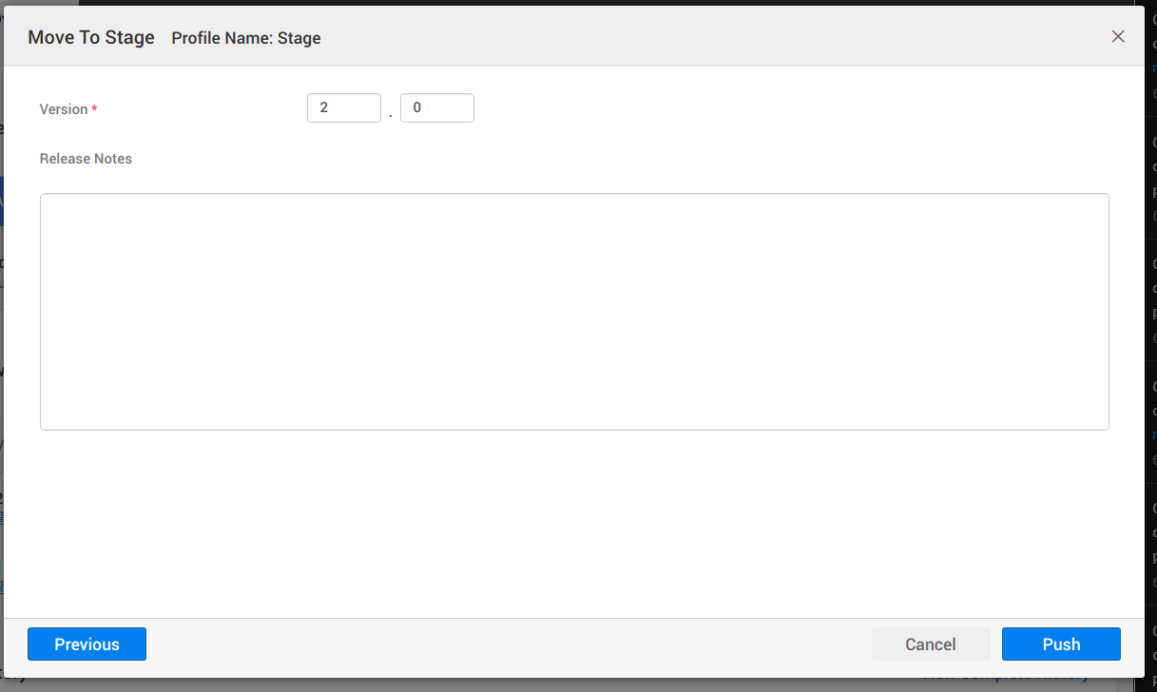Click the Version field label
Image resolution: width=1157 pixels, height=692 pixels.
point(64,109)
